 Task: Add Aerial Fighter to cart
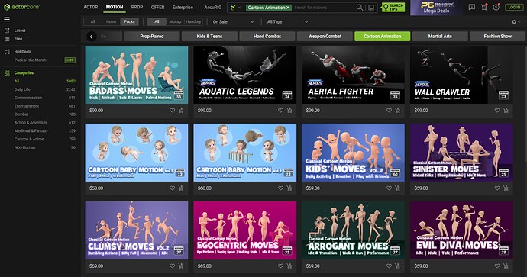(x=398, y=111)
